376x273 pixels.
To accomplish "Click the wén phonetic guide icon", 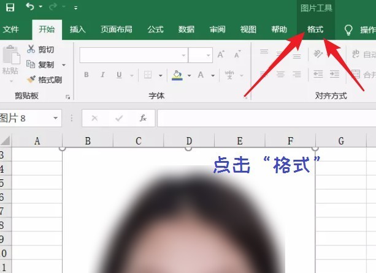I will tap(229, 75).
